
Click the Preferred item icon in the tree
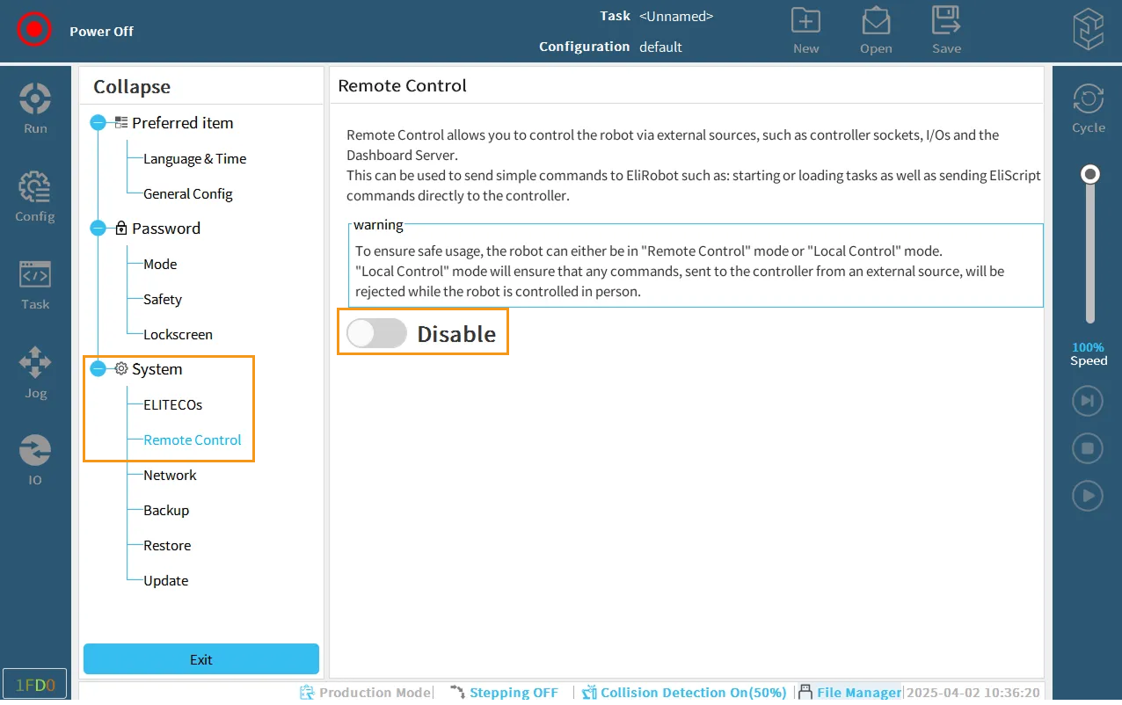121,123
